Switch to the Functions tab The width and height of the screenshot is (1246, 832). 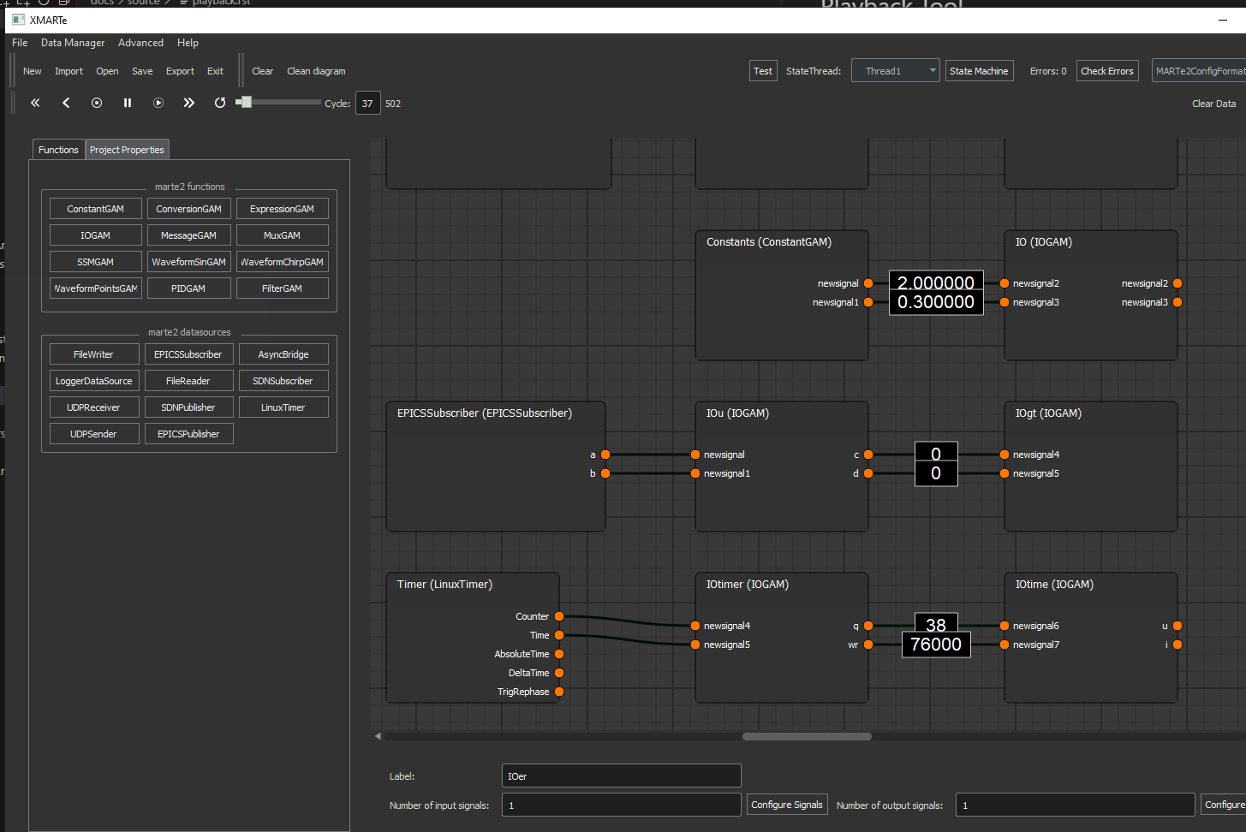(x=58, y=150)
